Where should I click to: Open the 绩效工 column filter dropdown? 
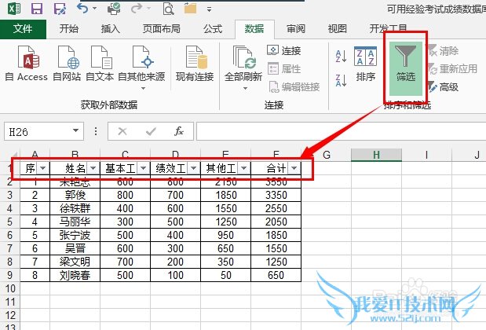tap(193, 168)
